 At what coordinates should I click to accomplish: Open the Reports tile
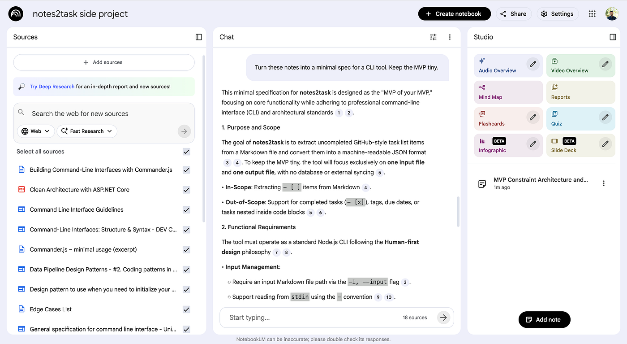[581, 92]
